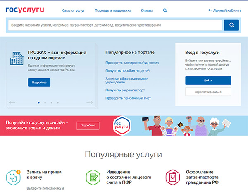Click the Зарегистрироваться button
Image resolution: width=248 pixels, height=192 pixels.
(208, 92)
